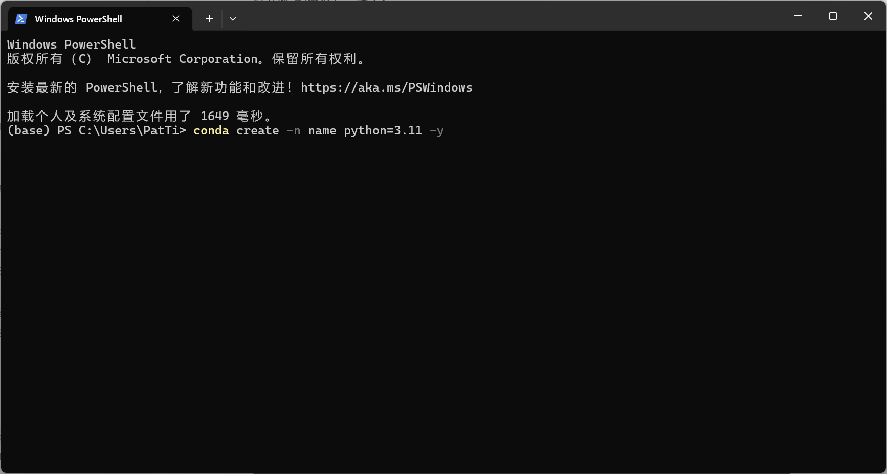887x474 pixels.
Task: Click the Microsoft Corporation copyright text
Action: (x=183, y=59)
